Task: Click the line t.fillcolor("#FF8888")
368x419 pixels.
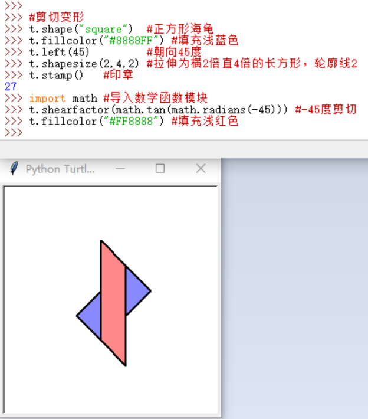Action: tap(96, 121)
